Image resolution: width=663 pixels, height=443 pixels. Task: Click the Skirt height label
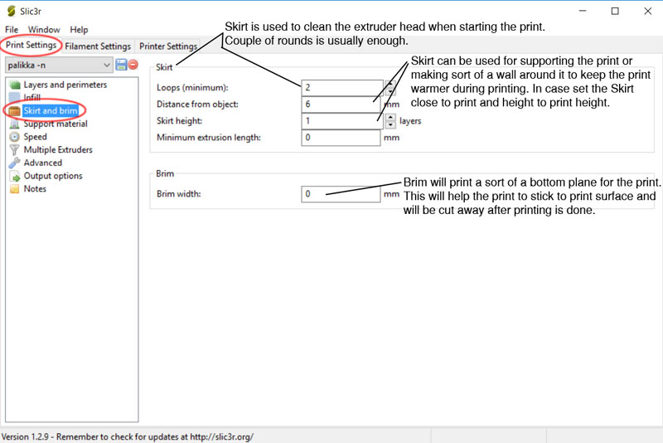click(179, 121)
